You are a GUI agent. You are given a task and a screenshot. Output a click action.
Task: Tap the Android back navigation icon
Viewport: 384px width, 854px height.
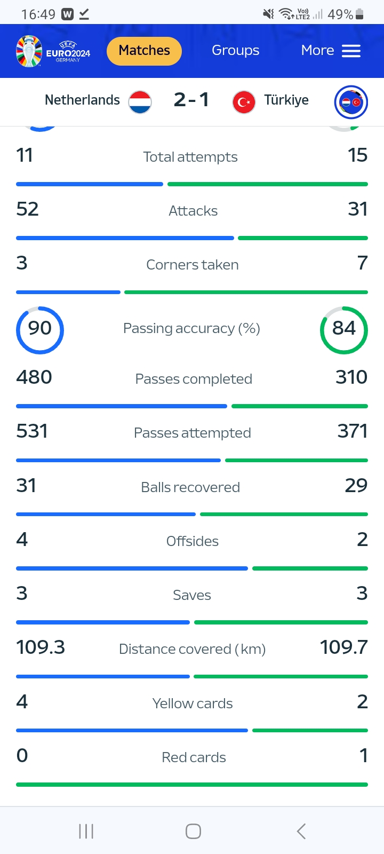point(301,831)
